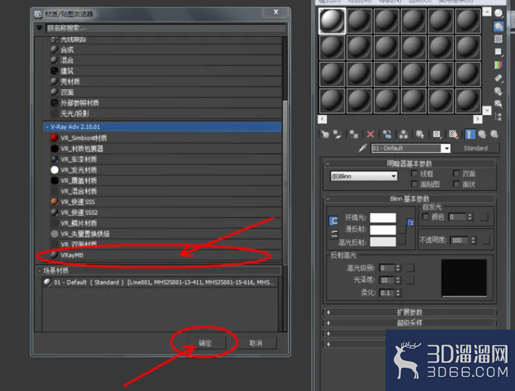Click the Standard material type button
This screenshot has height=391, width=515.
pos(476,148)
